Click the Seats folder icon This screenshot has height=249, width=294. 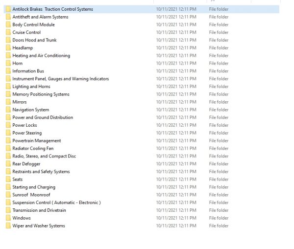tap(8, 180)
